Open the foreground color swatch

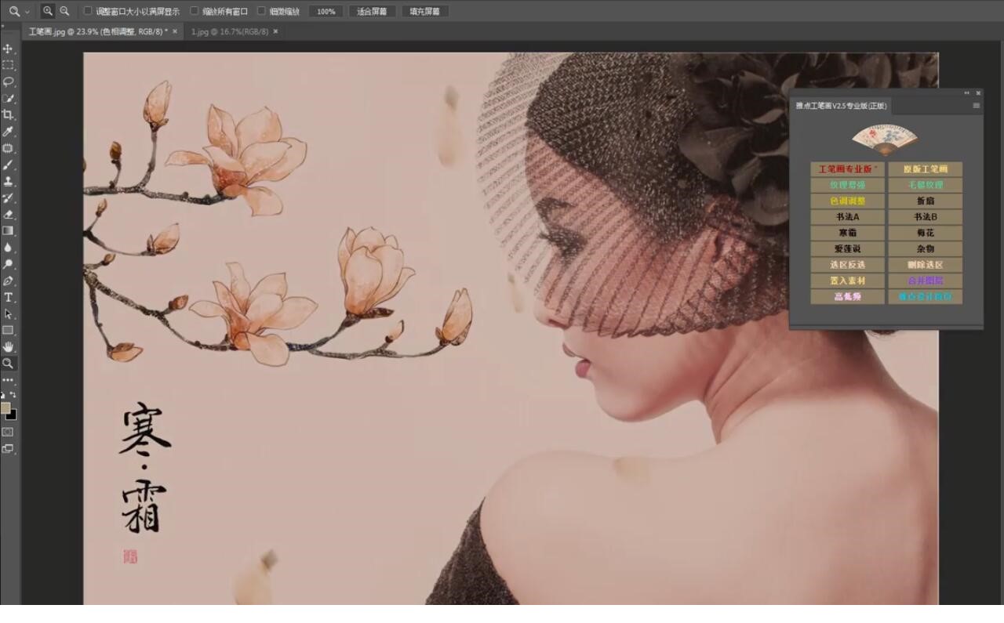tap(5, 407)
